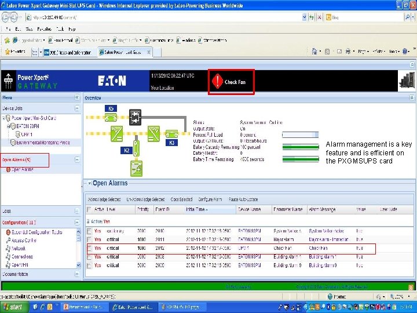Viewport: 417px width, 313px height.
Task: Click the search magnifier icon beside Bing box
Action: (x=407, y=17)
